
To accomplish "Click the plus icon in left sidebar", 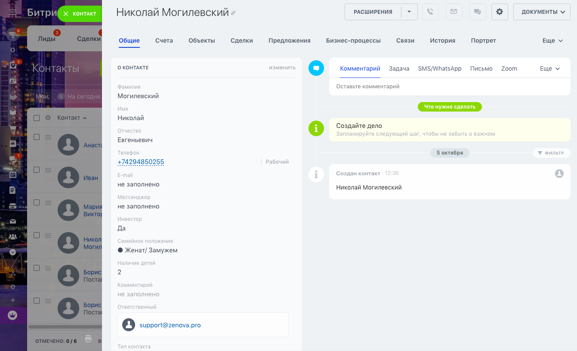I will coord(13,300).
